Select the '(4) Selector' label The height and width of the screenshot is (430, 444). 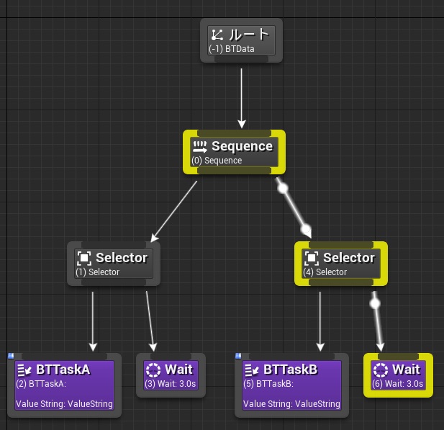(x=325, y=272)
